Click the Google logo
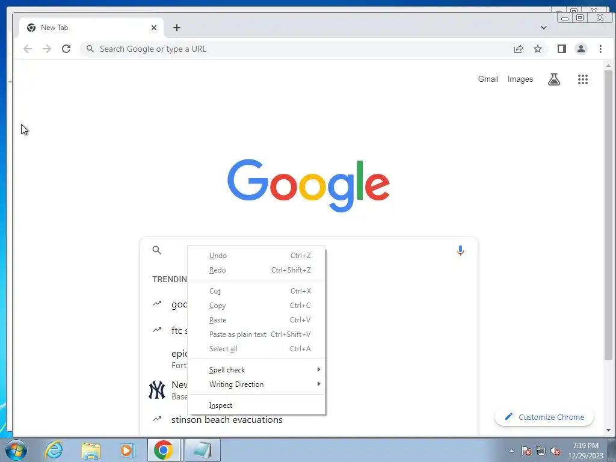This screenshot has height=462, width=616. (x=309, y=185)
